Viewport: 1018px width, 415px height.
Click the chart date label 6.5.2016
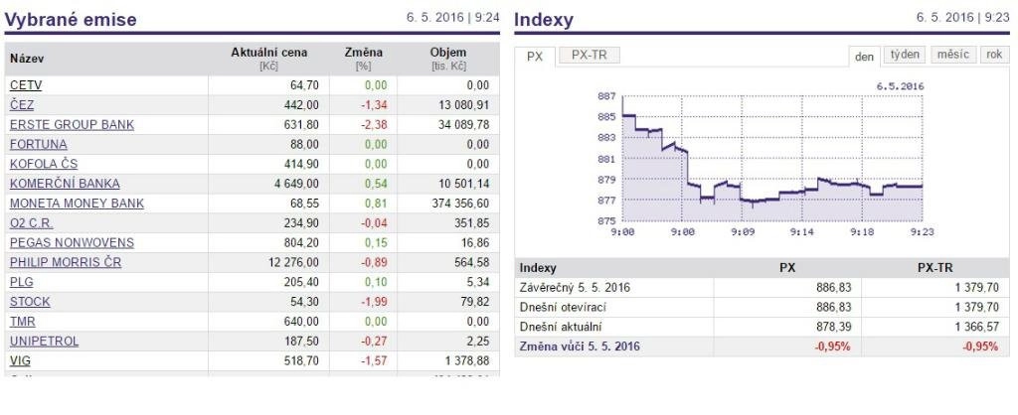click(x=900, y=85)
